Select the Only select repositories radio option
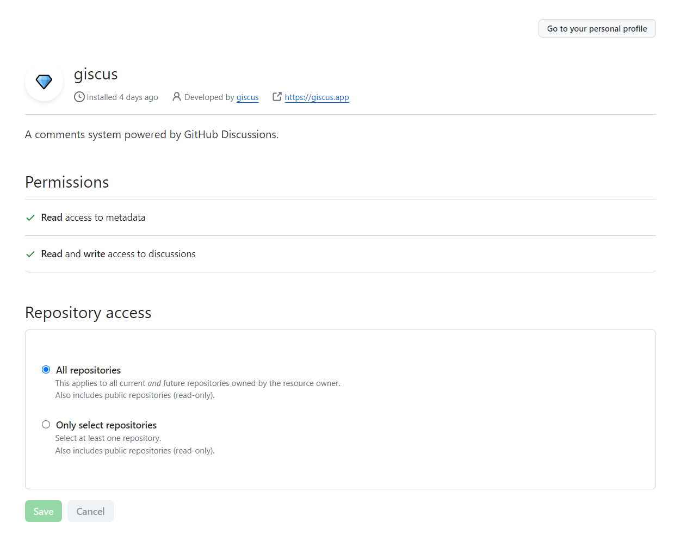The height and width of the screenshot is (541, 693). (x=46, y=425)
